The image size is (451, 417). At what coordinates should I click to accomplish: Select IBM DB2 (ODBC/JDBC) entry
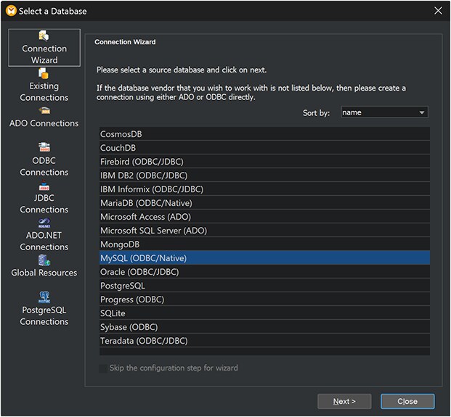(264, 176)
